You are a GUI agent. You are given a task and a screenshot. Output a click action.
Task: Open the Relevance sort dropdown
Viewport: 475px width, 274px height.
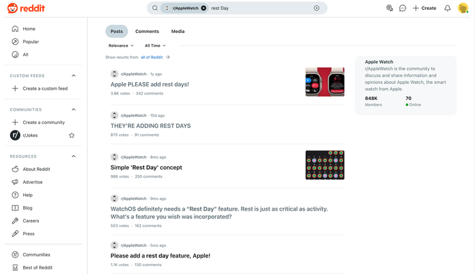121,46
